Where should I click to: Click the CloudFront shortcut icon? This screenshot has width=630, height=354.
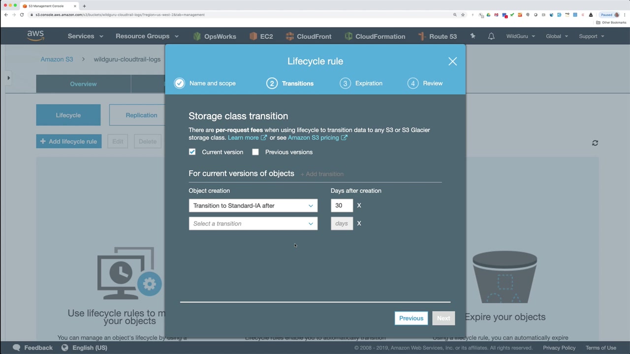pos(290,36)
